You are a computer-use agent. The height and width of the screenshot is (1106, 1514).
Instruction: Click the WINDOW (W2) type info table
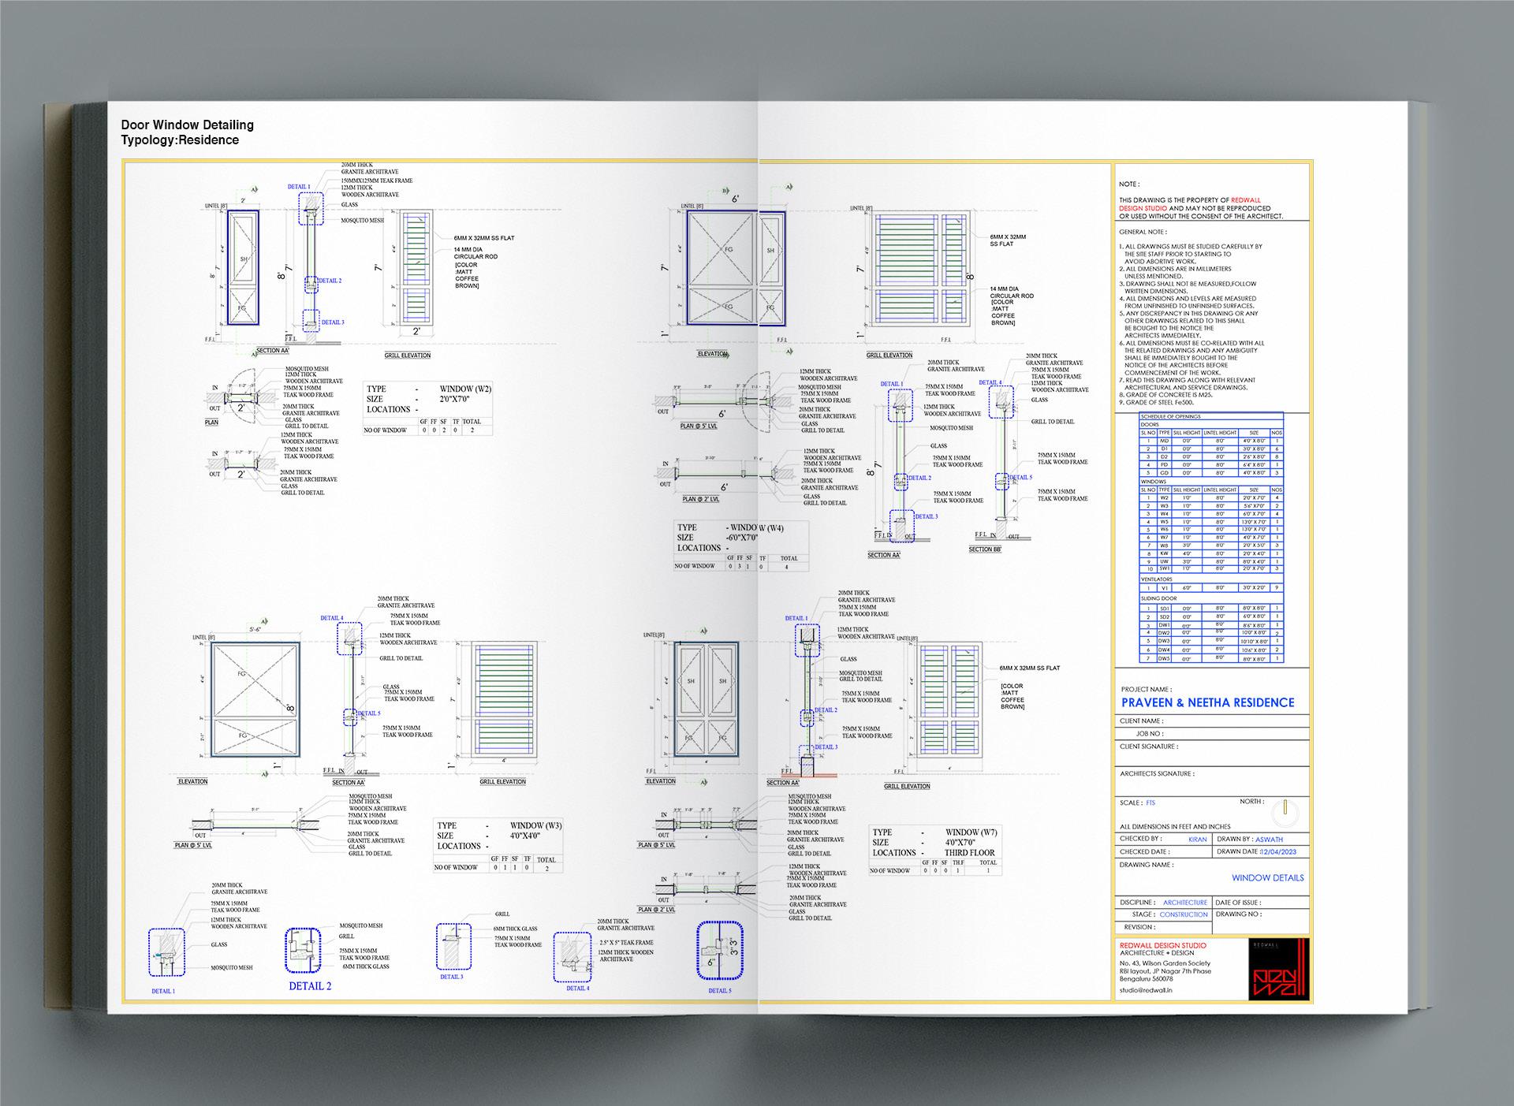(x=427, y=408)
